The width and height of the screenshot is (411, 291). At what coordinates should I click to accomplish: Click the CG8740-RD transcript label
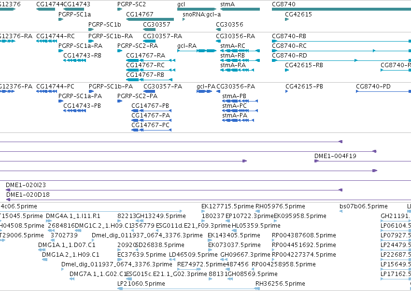[x=289, y=56]
